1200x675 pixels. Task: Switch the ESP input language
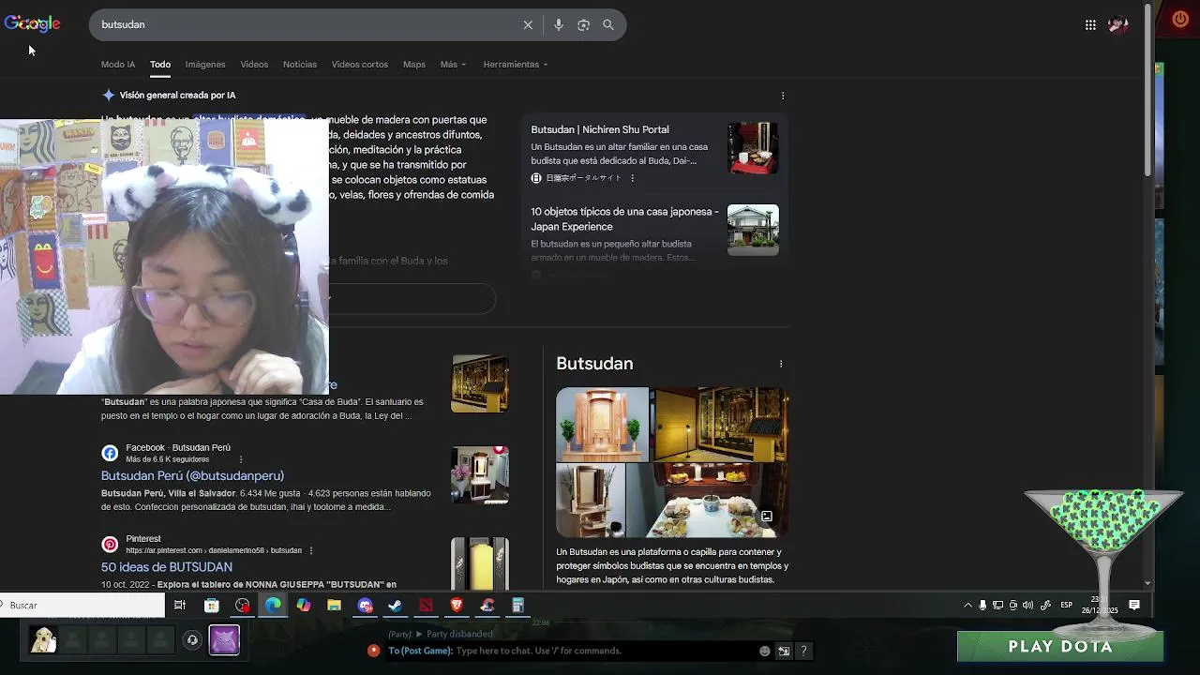point(1066,606)
